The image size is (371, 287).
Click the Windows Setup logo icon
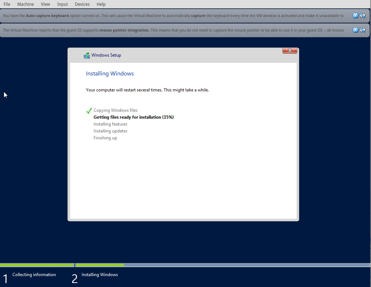pyautogui.click(x=87, y=55)
